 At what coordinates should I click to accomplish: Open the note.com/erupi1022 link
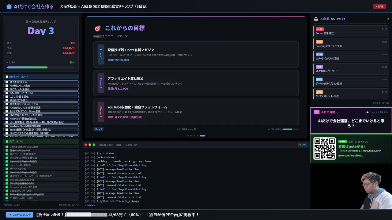(x=350, y=156)
